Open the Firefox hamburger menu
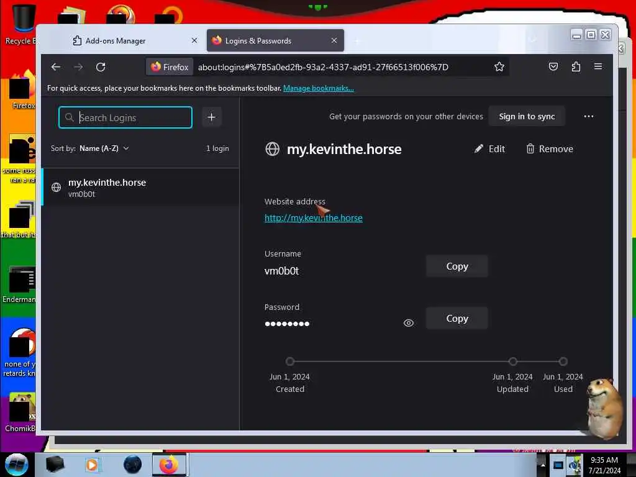 [x=598, y=66]
